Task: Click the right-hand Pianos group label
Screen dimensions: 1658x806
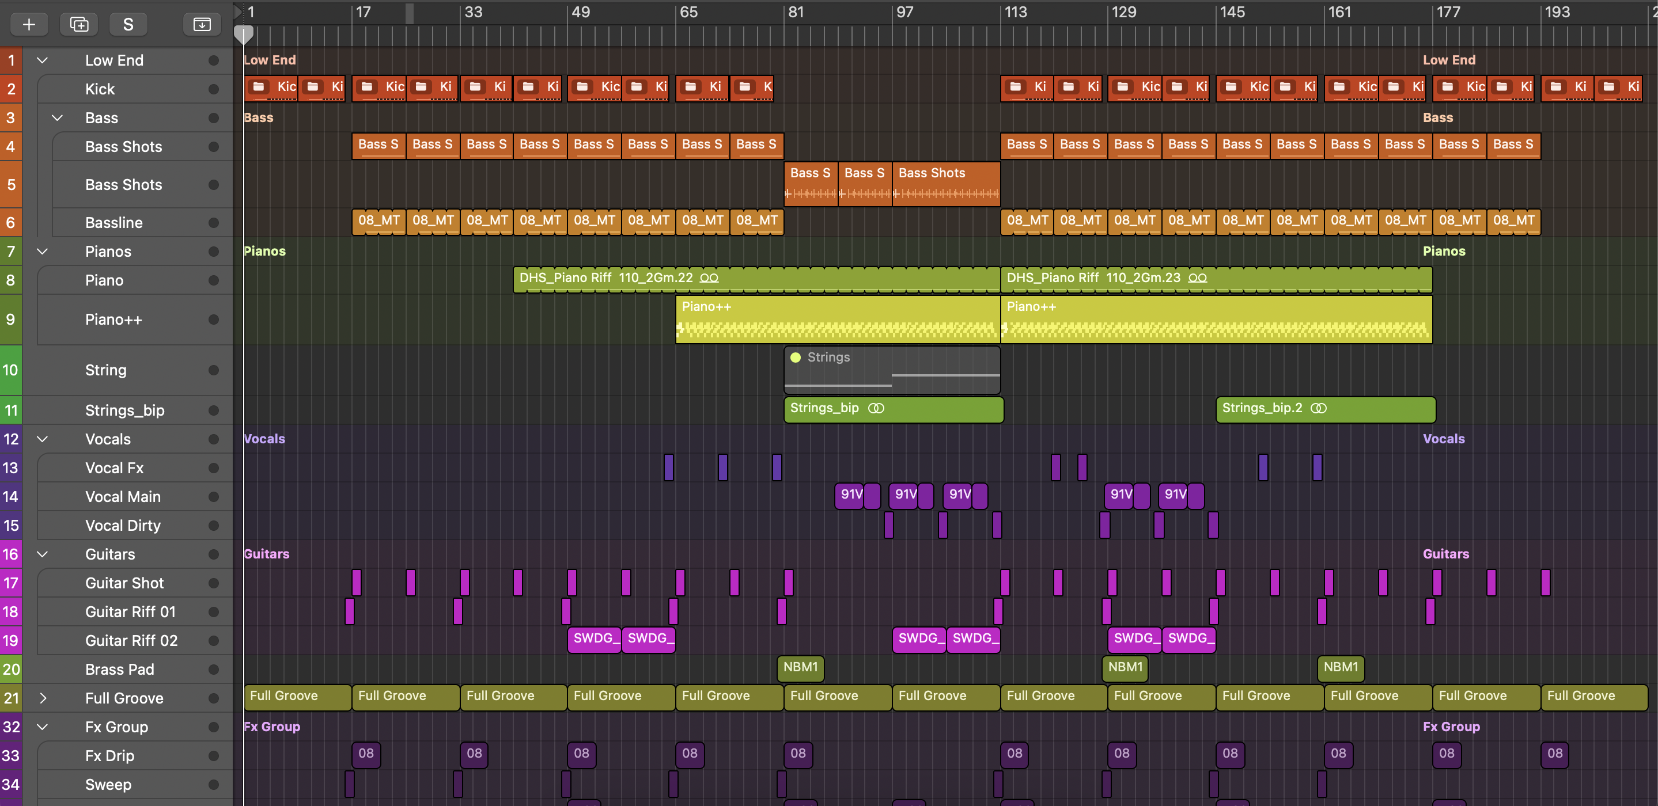Action: [x=1444, y=252]
